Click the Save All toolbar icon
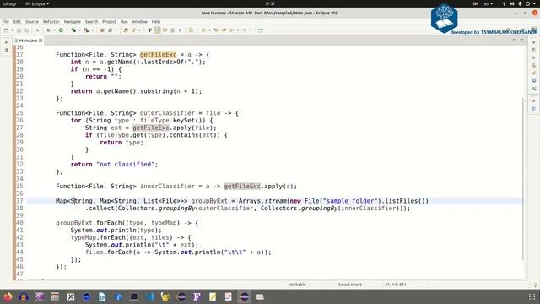The image size is (540, 304). (x=26, y=30)
